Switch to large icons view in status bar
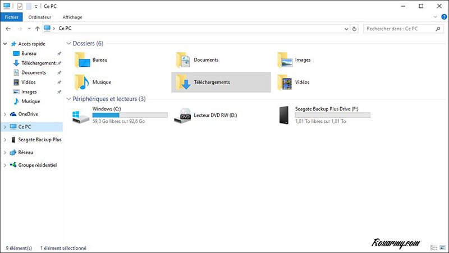The image size is (449, 253). tap(442, 247)
